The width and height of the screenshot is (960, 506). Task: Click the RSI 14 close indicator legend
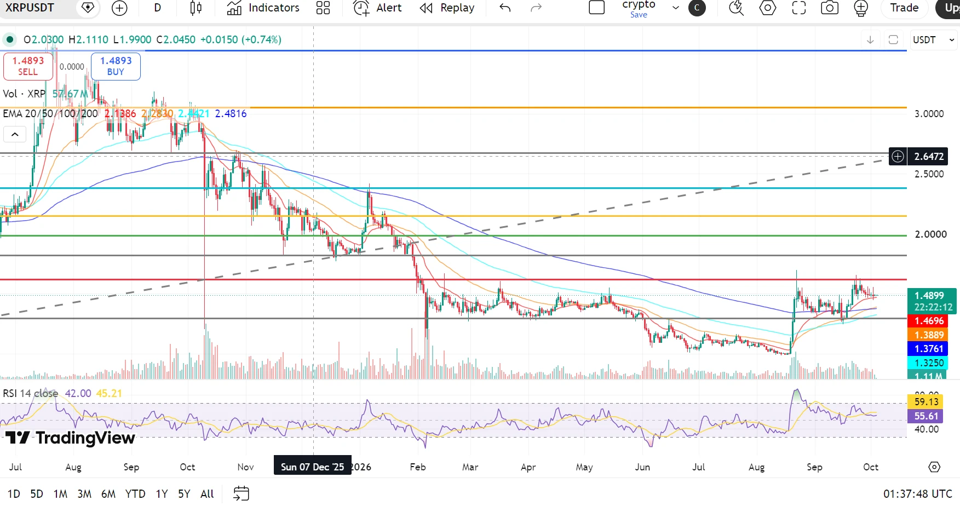31,393
